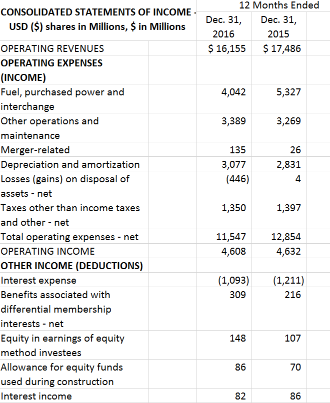
Task: Click the Dec. 31, 2016 column header
Action: pyautogui.click(x=223, y=27)
